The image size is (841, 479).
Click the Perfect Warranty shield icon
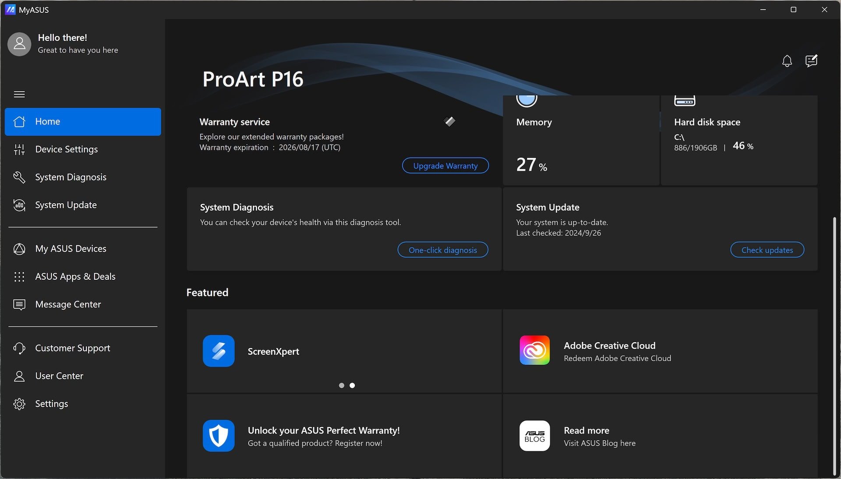219,436
